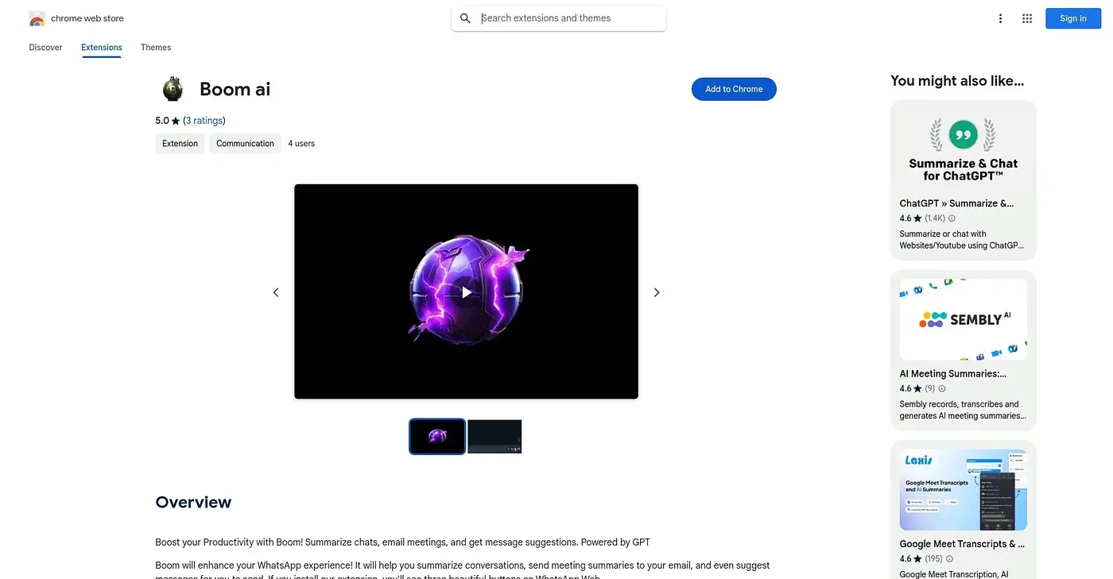Open the Sembly AI card image
The height and width of the screenshot is (579, 1113).
pos(964,319)
